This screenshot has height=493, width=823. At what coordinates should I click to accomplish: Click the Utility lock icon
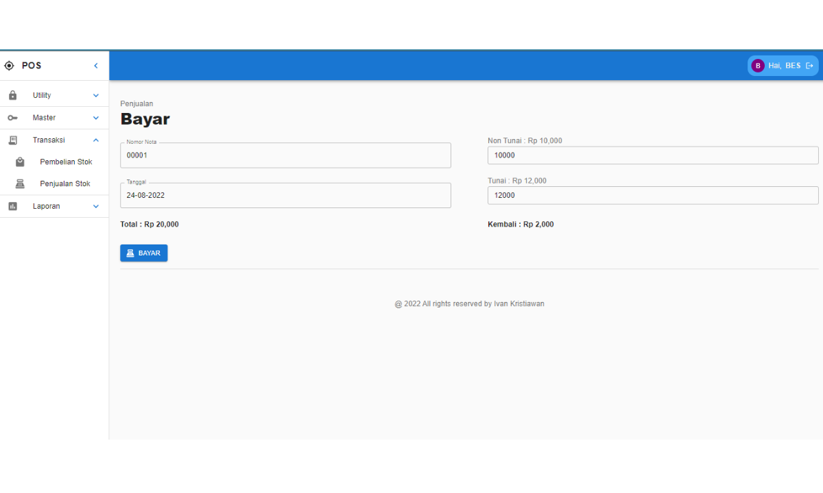(12, 95)
